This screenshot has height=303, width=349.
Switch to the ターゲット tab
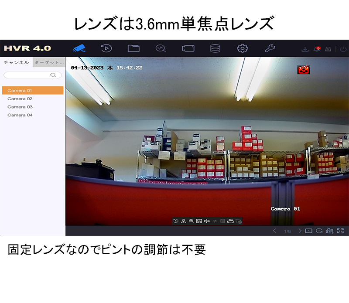pyautogui.click(x=49, y=62)
